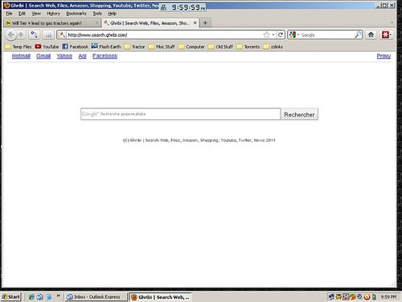Click the site favicon in the address bar
This screenshot has height=302, width=402.
click(x=62, y=35)
